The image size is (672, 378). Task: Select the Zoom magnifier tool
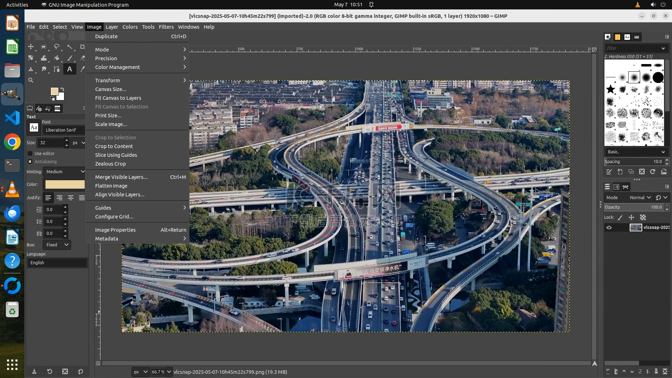(31, 80)
